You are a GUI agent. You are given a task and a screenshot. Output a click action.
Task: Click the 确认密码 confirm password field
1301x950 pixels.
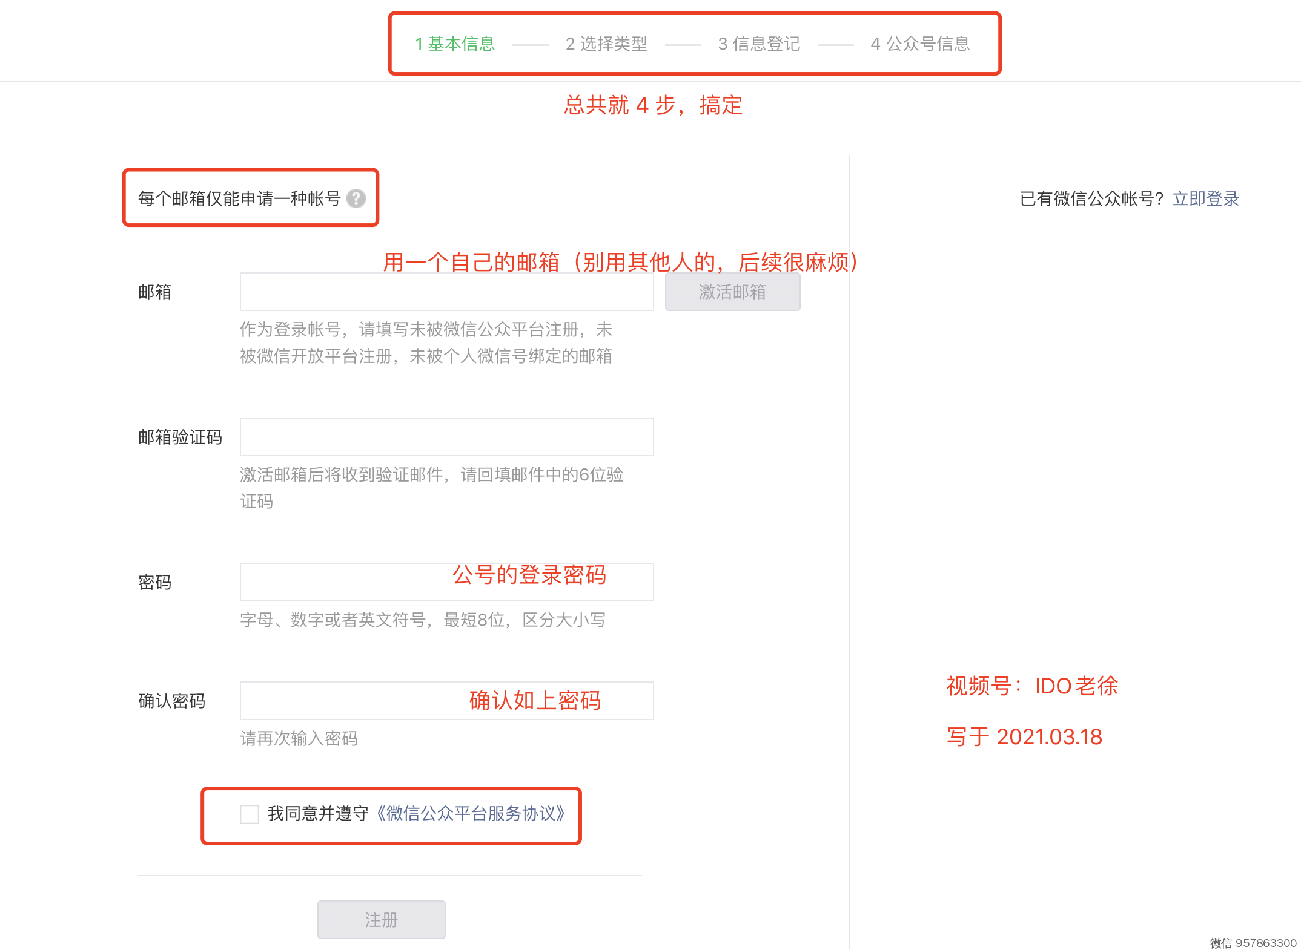[x=363, y=700]
